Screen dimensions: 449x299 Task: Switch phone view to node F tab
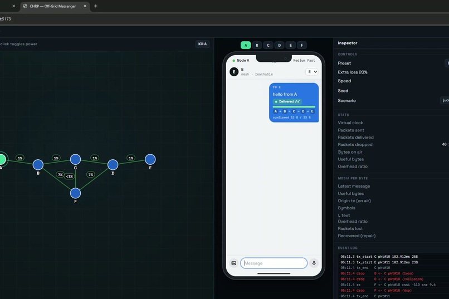coord(302,45)
